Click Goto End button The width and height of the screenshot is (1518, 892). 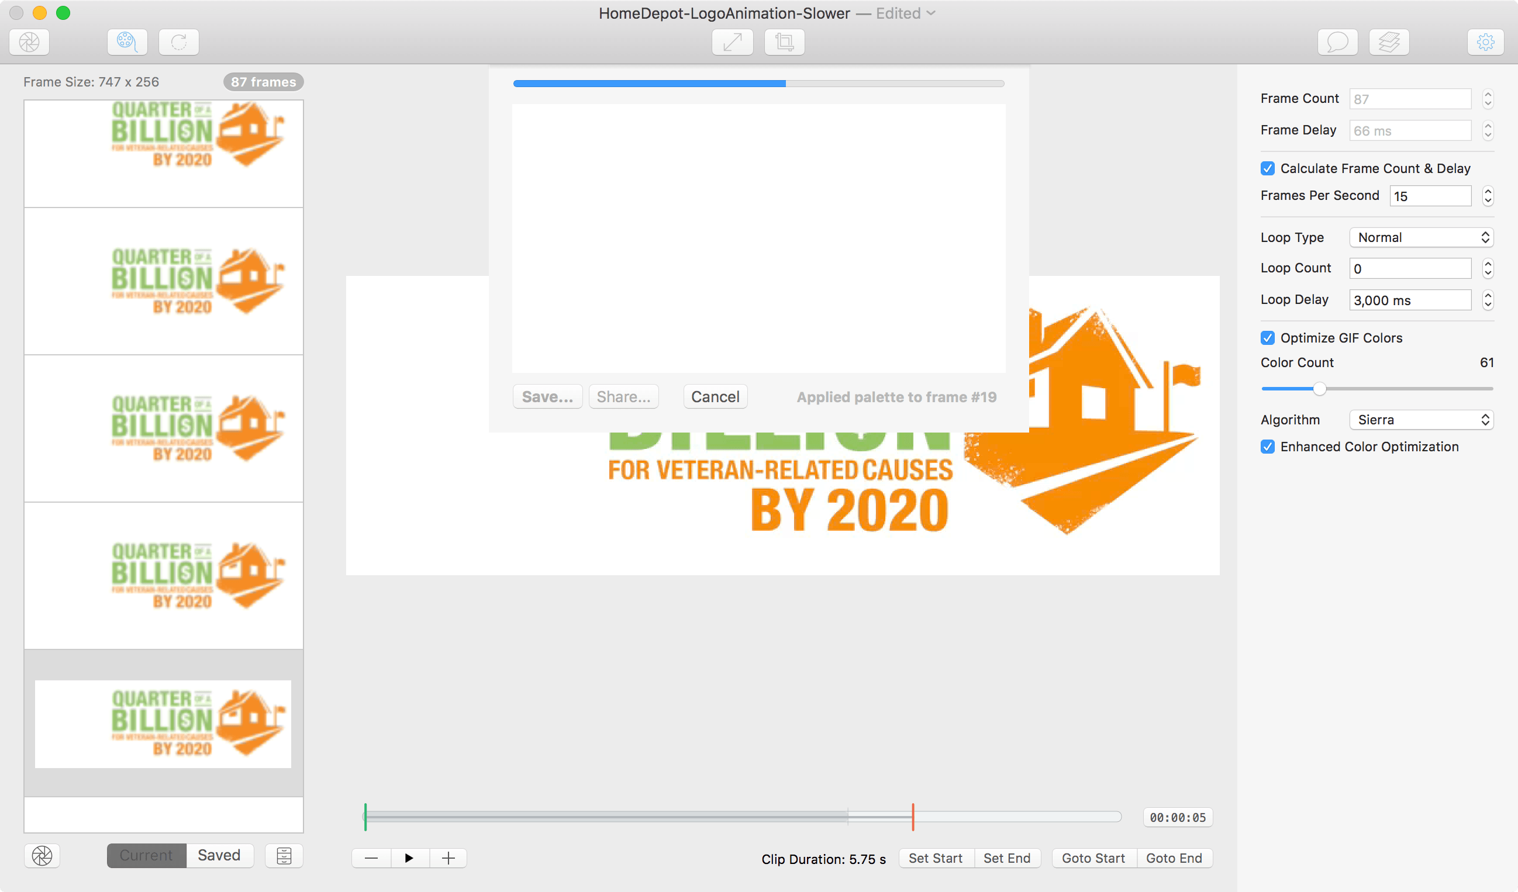pos(1174,858)
